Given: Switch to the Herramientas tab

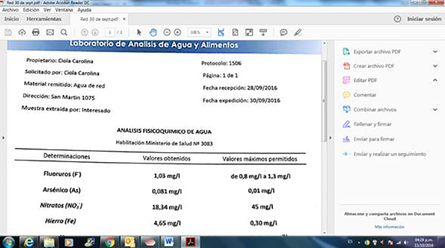Looking at the screenshot, I should tap(44, 19).
